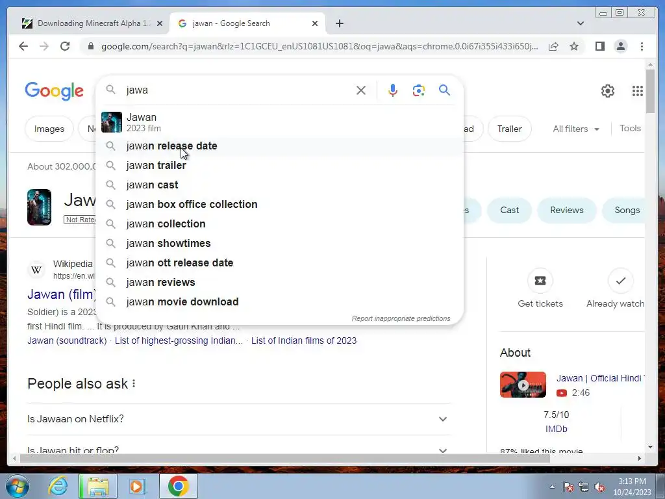Reload the current page
This screenshot has height=499, width=665.
(x=65, y=46)
